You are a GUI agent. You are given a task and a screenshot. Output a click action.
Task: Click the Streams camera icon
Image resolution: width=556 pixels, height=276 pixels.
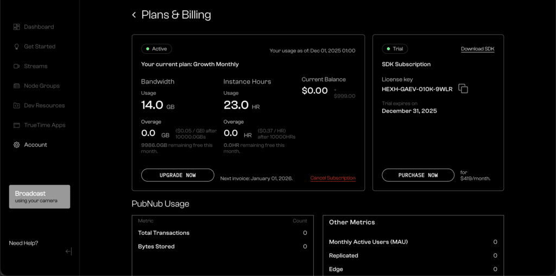pos(16,66)
